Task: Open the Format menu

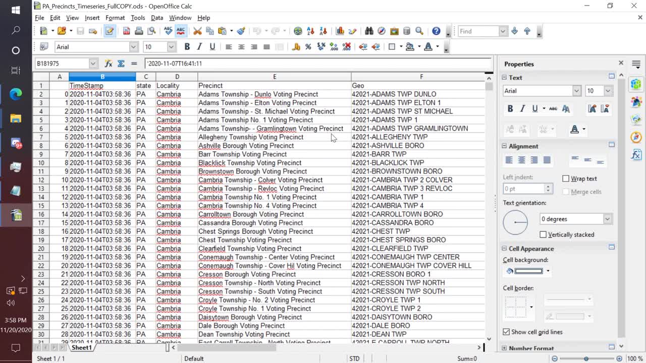Action: point(115,18)
